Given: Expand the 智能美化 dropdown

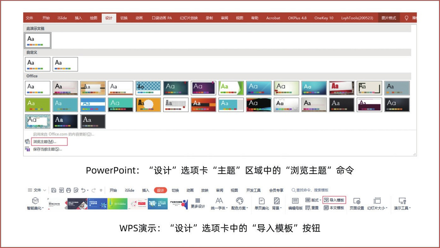Looking at the screenshot, I should [x=43, y=208].
